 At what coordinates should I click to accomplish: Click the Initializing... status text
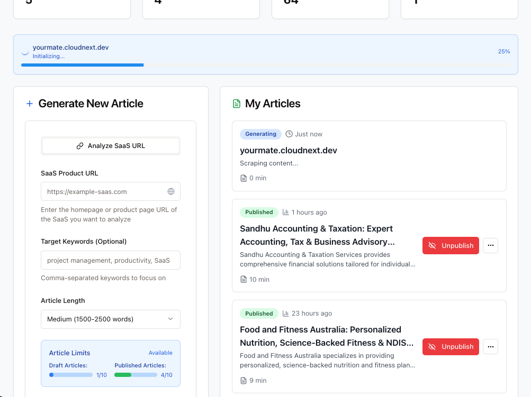tap(48, 56)
